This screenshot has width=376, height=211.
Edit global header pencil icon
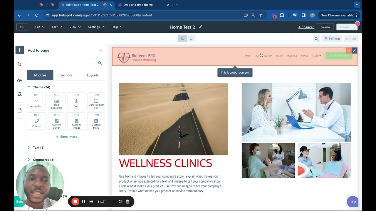coord(354,50)
